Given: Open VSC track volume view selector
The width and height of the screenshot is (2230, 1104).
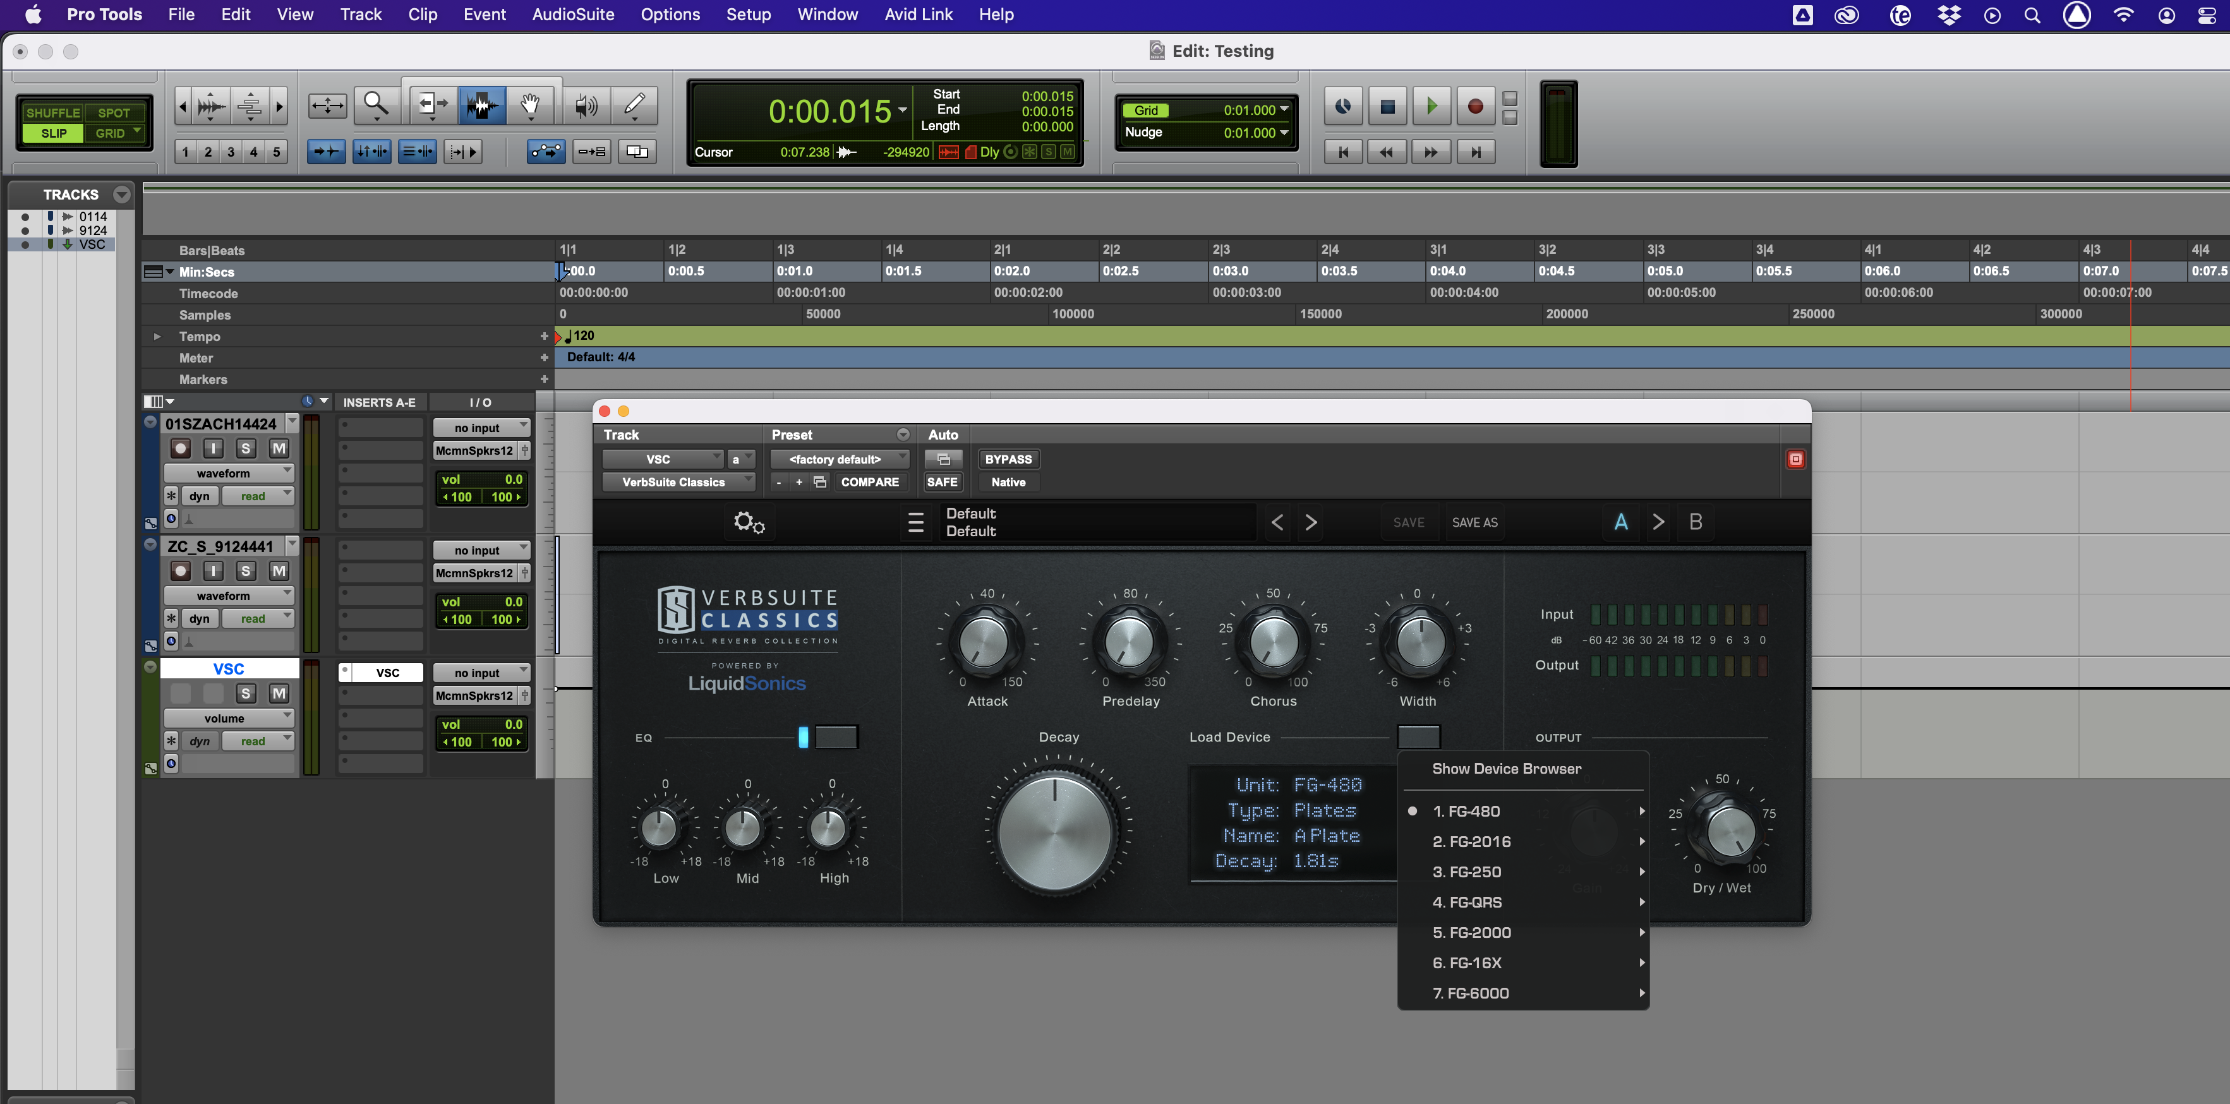Looking at the screenshot, I should click(x=229, y=718).
